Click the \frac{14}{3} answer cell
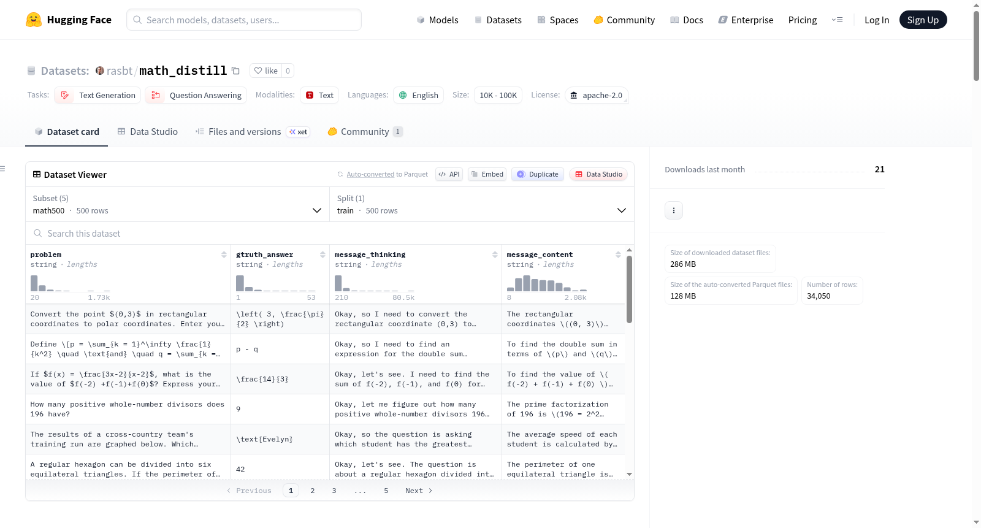 [x=280, y=379]
